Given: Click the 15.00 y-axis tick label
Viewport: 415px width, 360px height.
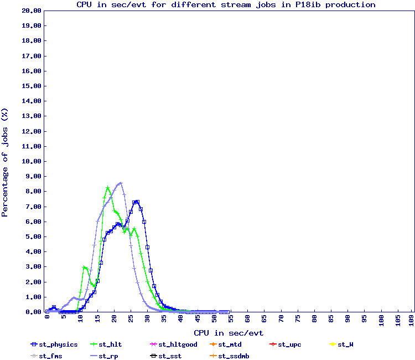Looking at the screenshot, I should point(32,86).
